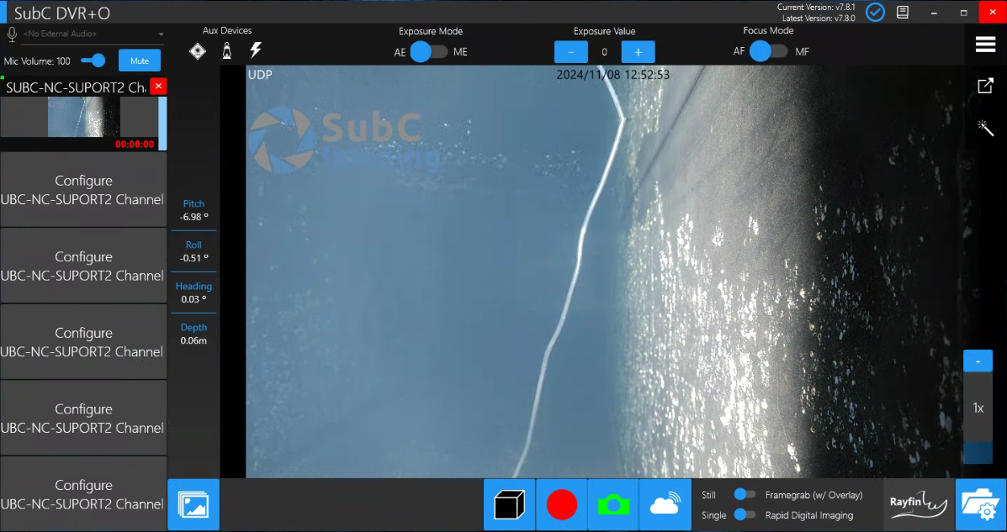Click the magic wand enhancement icon
Image resolution: width=1007 pixels, height=532 pixels.
tap(985, 127)
